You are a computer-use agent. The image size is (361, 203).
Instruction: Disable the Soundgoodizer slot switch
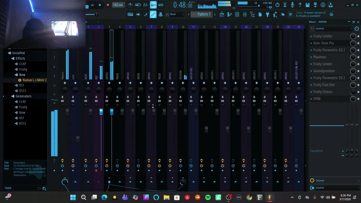pyautogui.click(x=358, y=71)
